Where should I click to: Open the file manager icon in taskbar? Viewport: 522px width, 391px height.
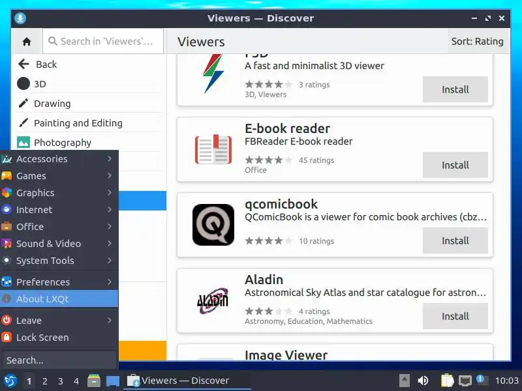point(94,381)
